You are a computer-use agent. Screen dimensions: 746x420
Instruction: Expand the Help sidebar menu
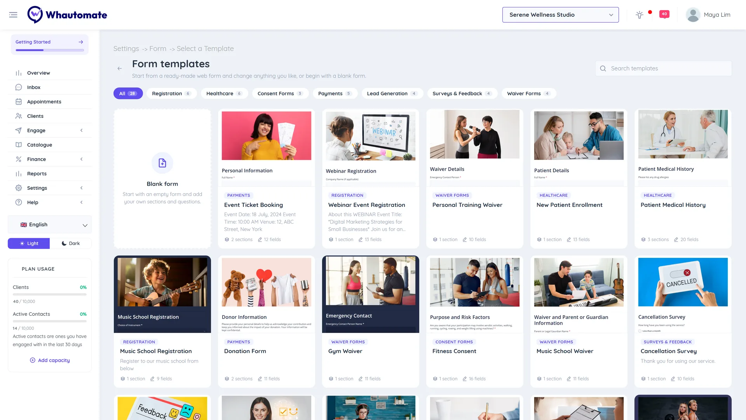[x=50, y=202]
